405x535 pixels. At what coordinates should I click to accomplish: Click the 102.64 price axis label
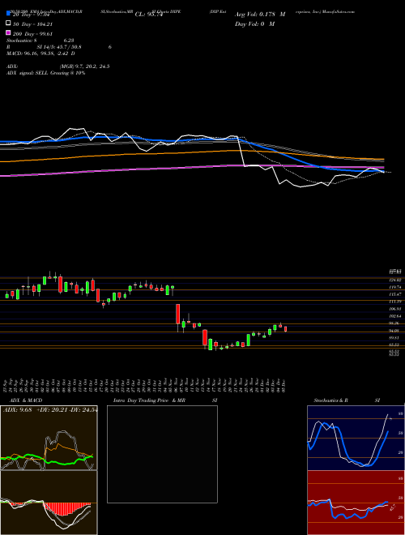pos(395,316)
